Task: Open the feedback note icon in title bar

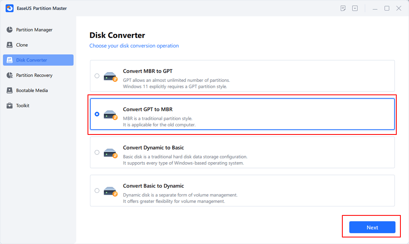Action: tap(343, 8)
